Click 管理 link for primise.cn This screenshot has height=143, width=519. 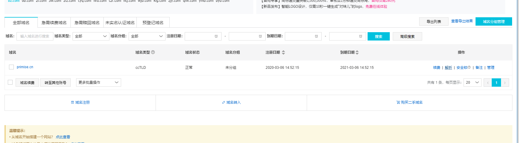click(491, 68)
